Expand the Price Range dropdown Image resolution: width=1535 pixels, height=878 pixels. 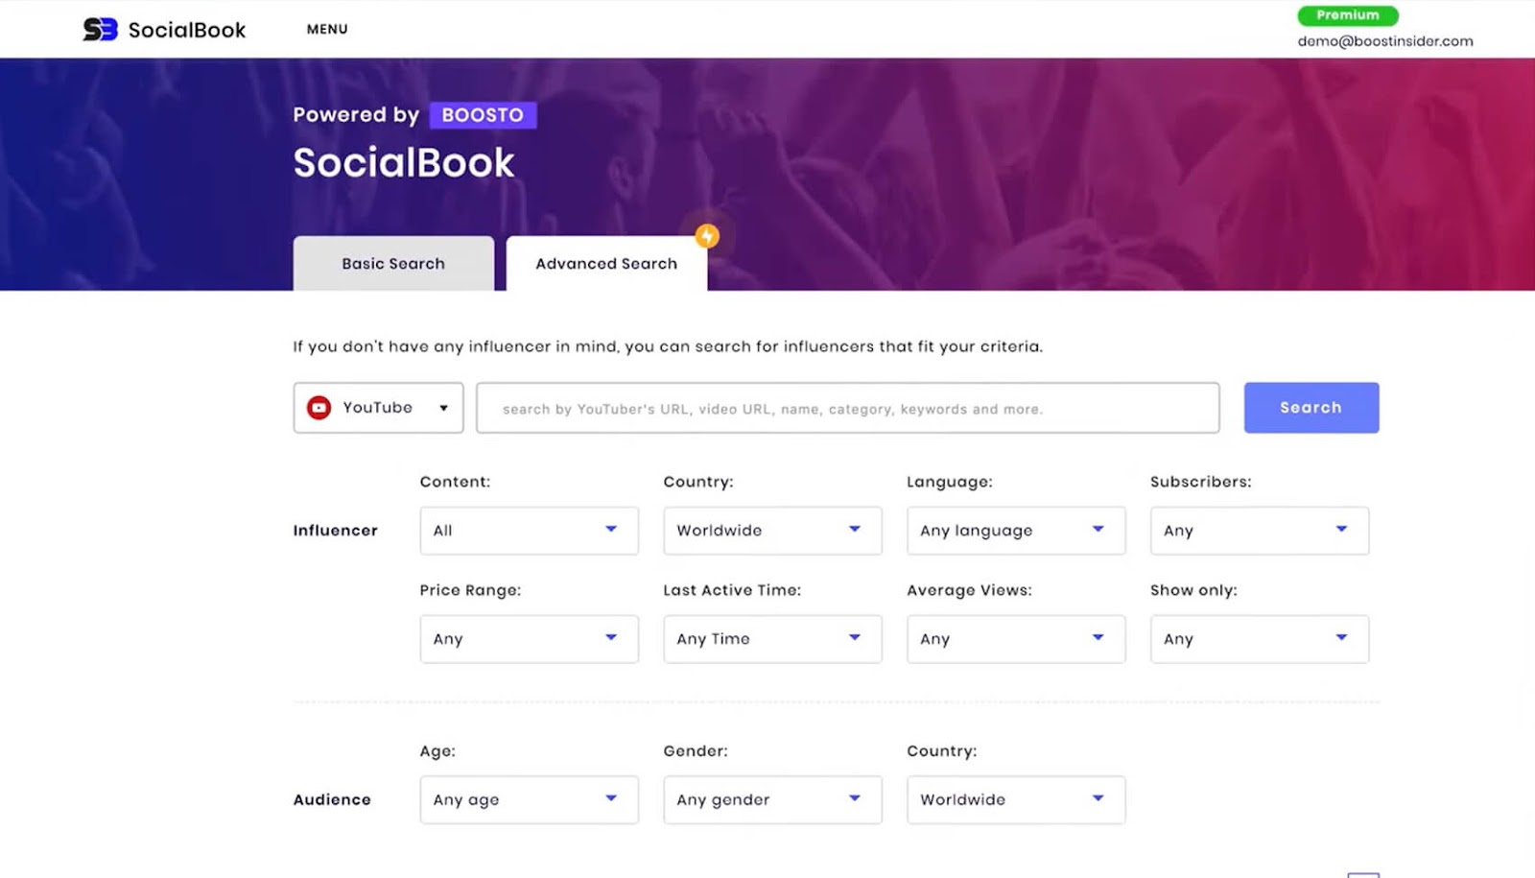(529, 639)
